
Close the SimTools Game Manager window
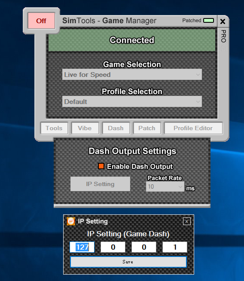(223, 21)
